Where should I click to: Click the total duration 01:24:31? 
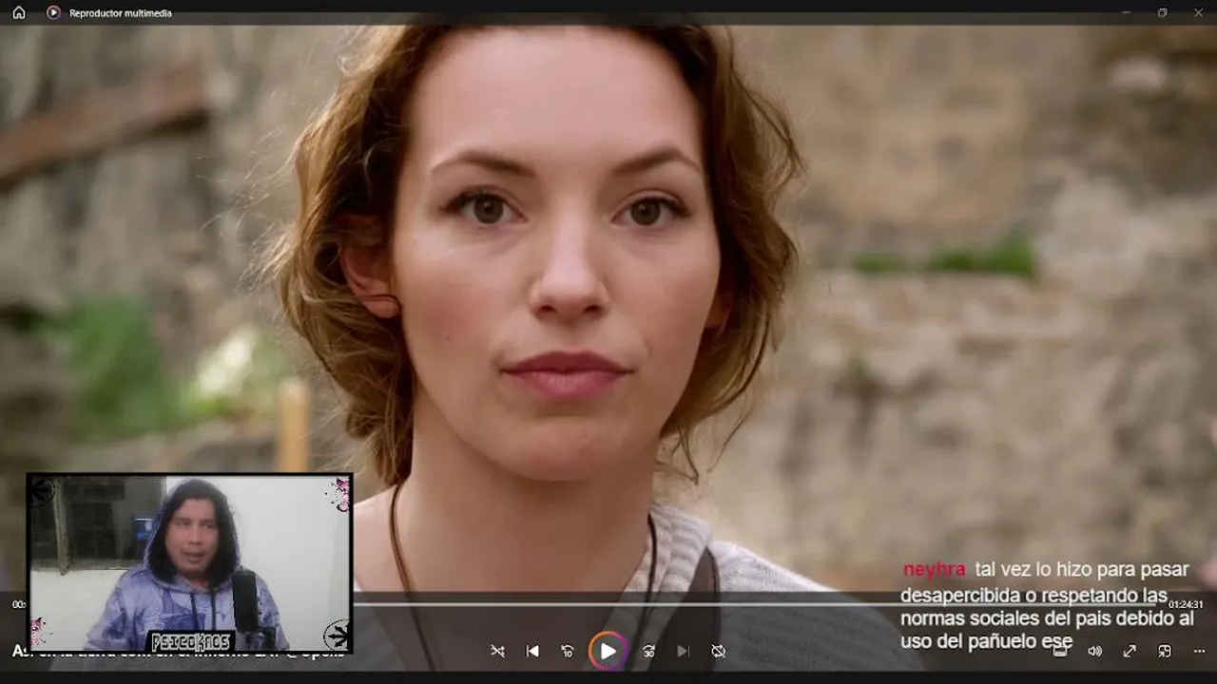pyautogui.click(x=1186, y=604)
